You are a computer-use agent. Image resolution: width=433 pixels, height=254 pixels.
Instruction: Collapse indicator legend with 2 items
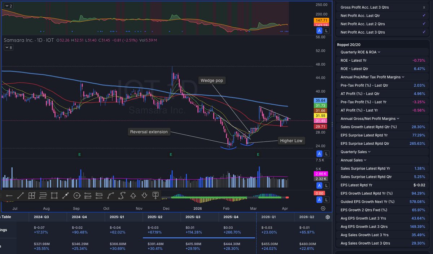click(x=9, y=6)
